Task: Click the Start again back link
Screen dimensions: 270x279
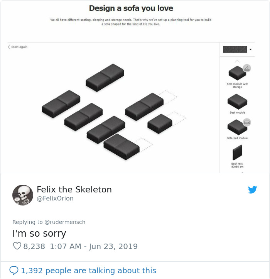Action: 17,47
